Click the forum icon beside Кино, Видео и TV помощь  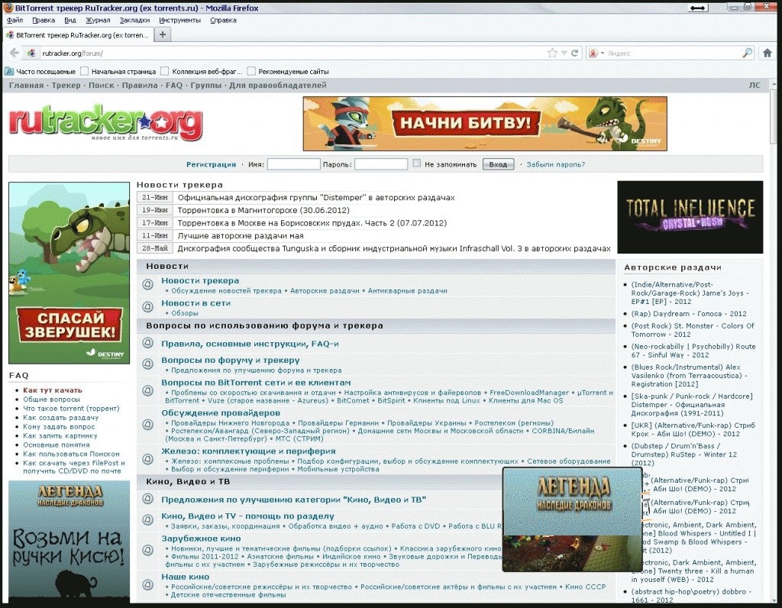(147, 519)
